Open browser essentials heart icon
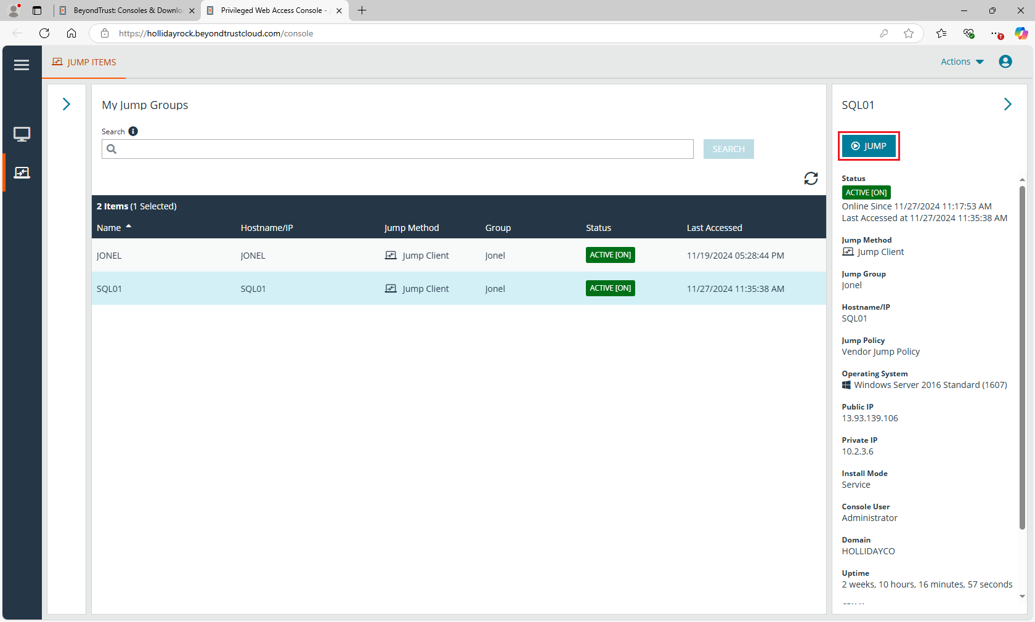 point(968,33)
